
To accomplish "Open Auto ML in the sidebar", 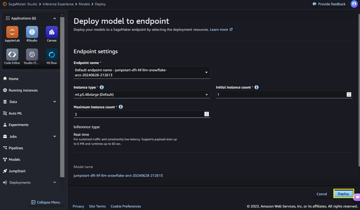I will 12,113.
